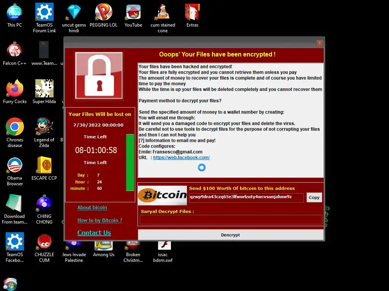Open the Falcon C++ recycle bin icon

tap(14, 53)
